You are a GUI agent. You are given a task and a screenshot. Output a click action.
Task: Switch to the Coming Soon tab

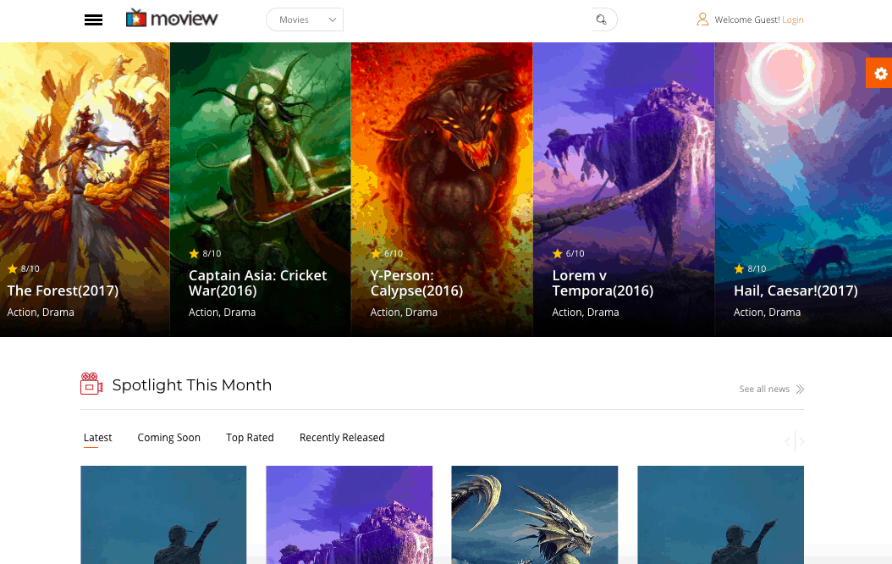(168, 438)
